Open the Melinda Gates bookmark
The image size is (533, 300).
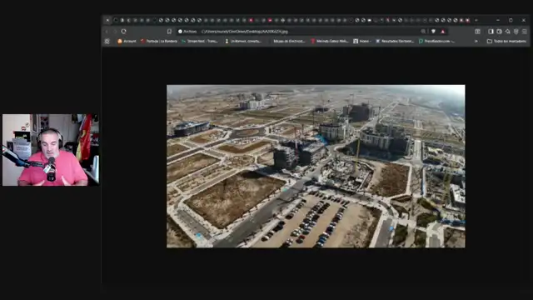point(330,41)
